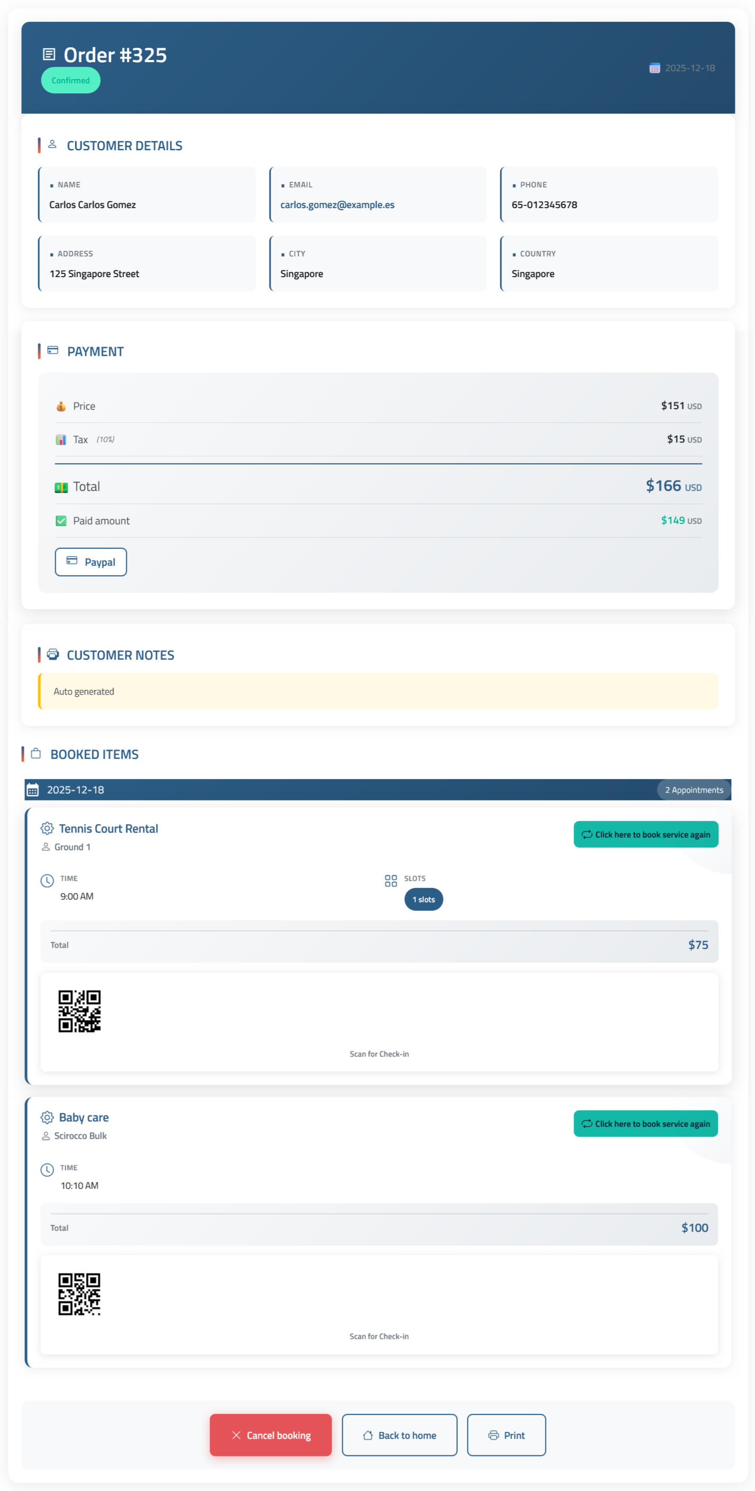
Task: Click the Confirmed status badge
Action: [x=71, y=81]
